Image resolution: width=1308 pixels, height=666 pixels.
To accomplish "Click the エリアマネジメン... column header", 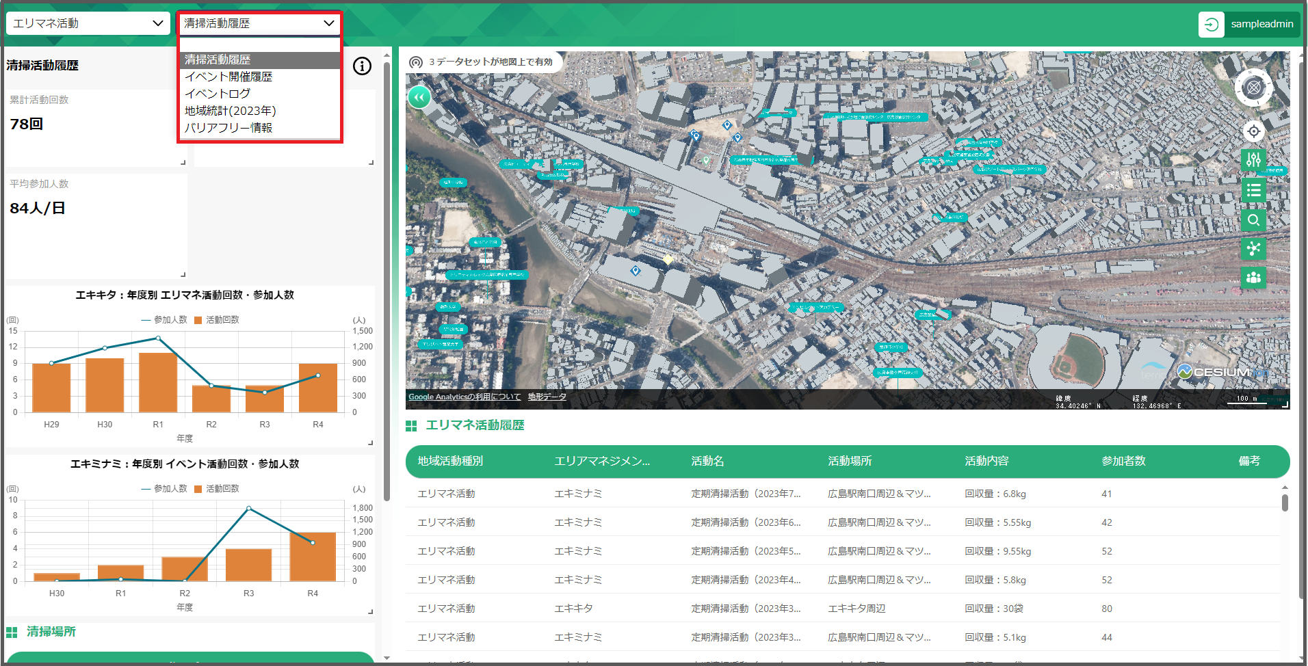I will pyautogui.click(x=602, y=461).
